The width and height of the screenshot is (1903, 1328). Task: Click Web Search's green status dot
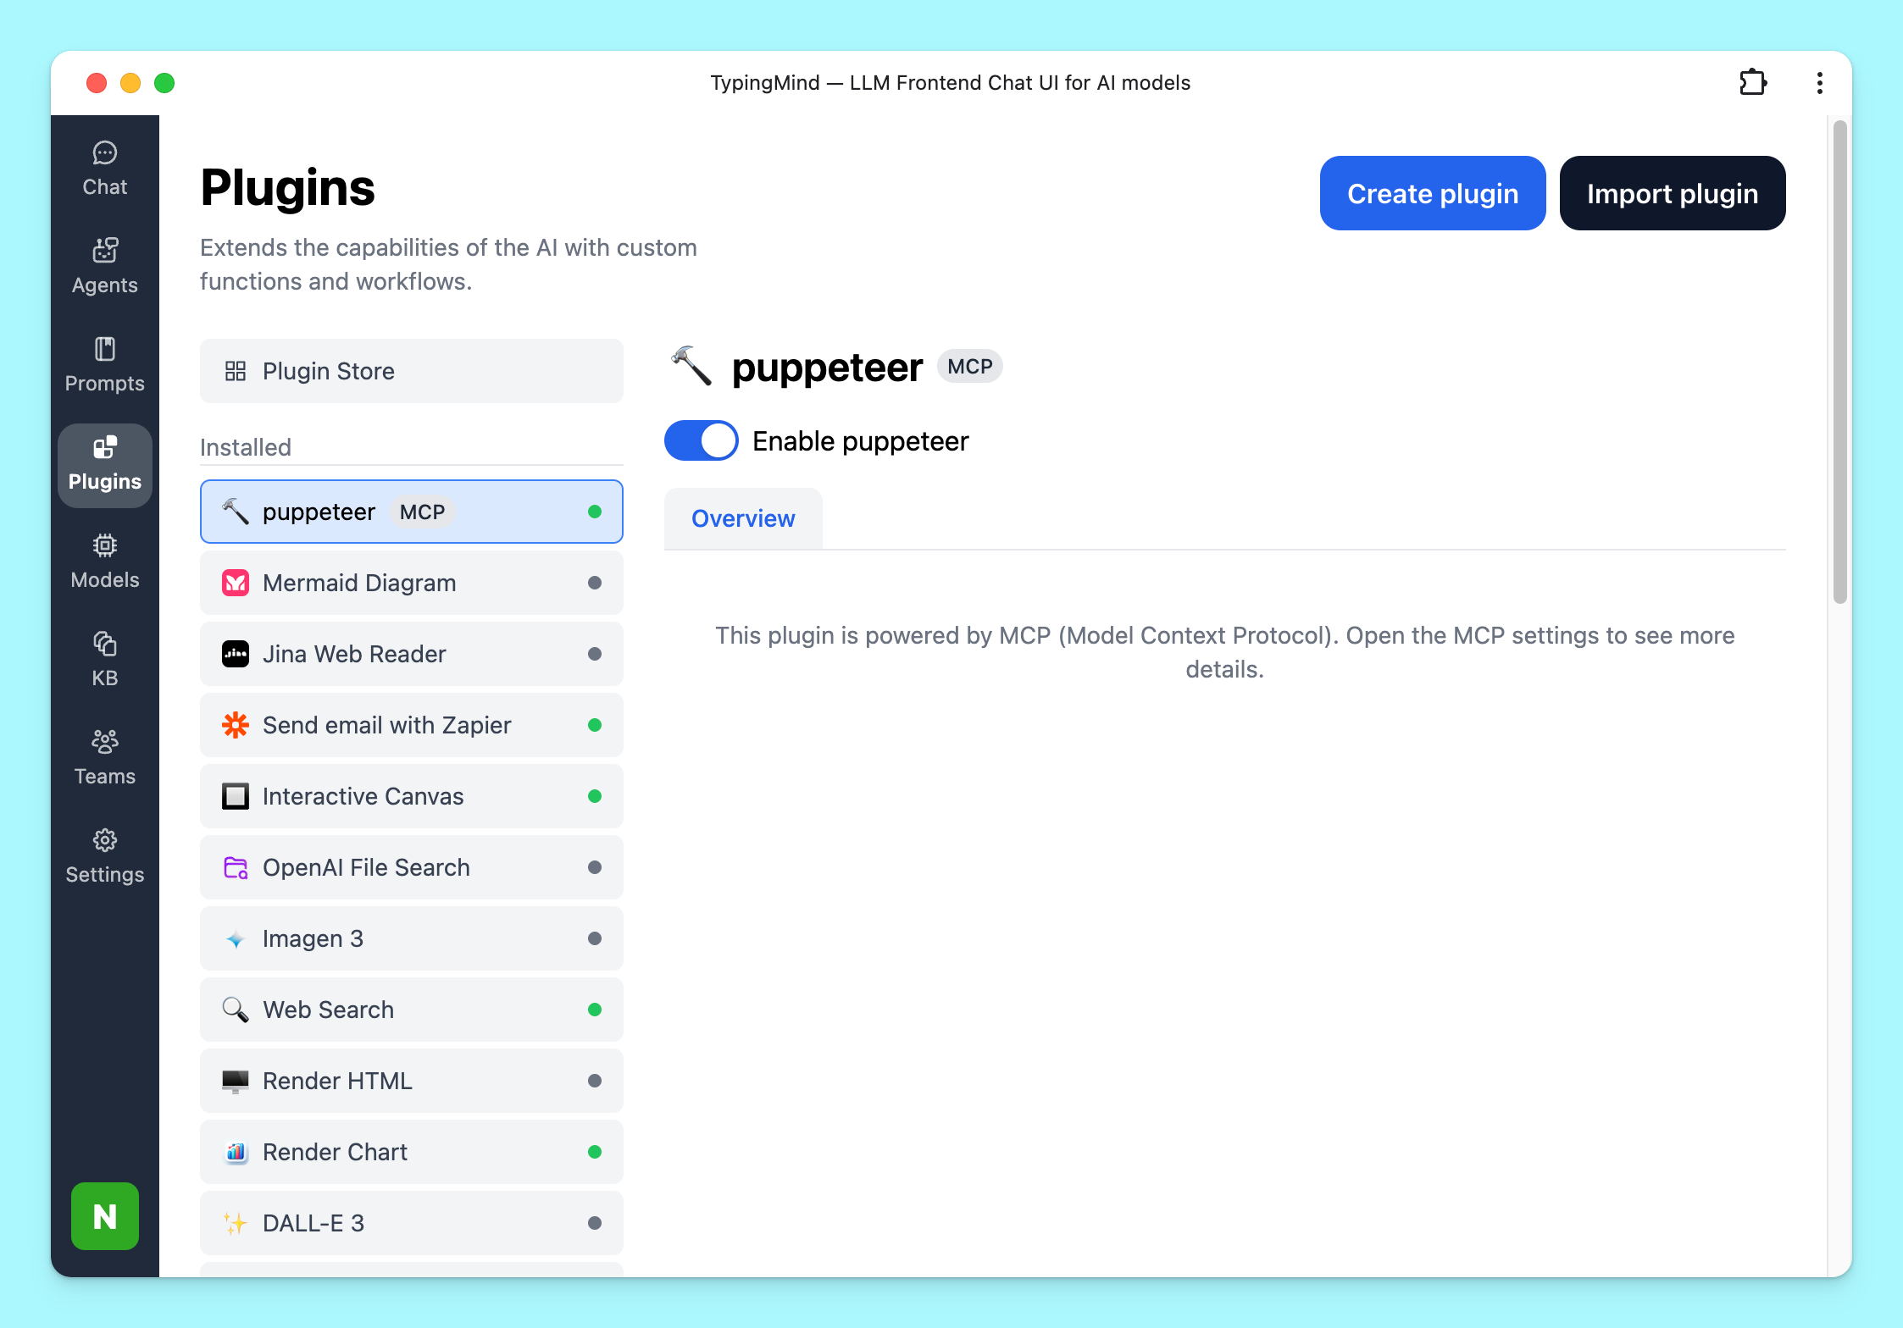click(595, 1010)
